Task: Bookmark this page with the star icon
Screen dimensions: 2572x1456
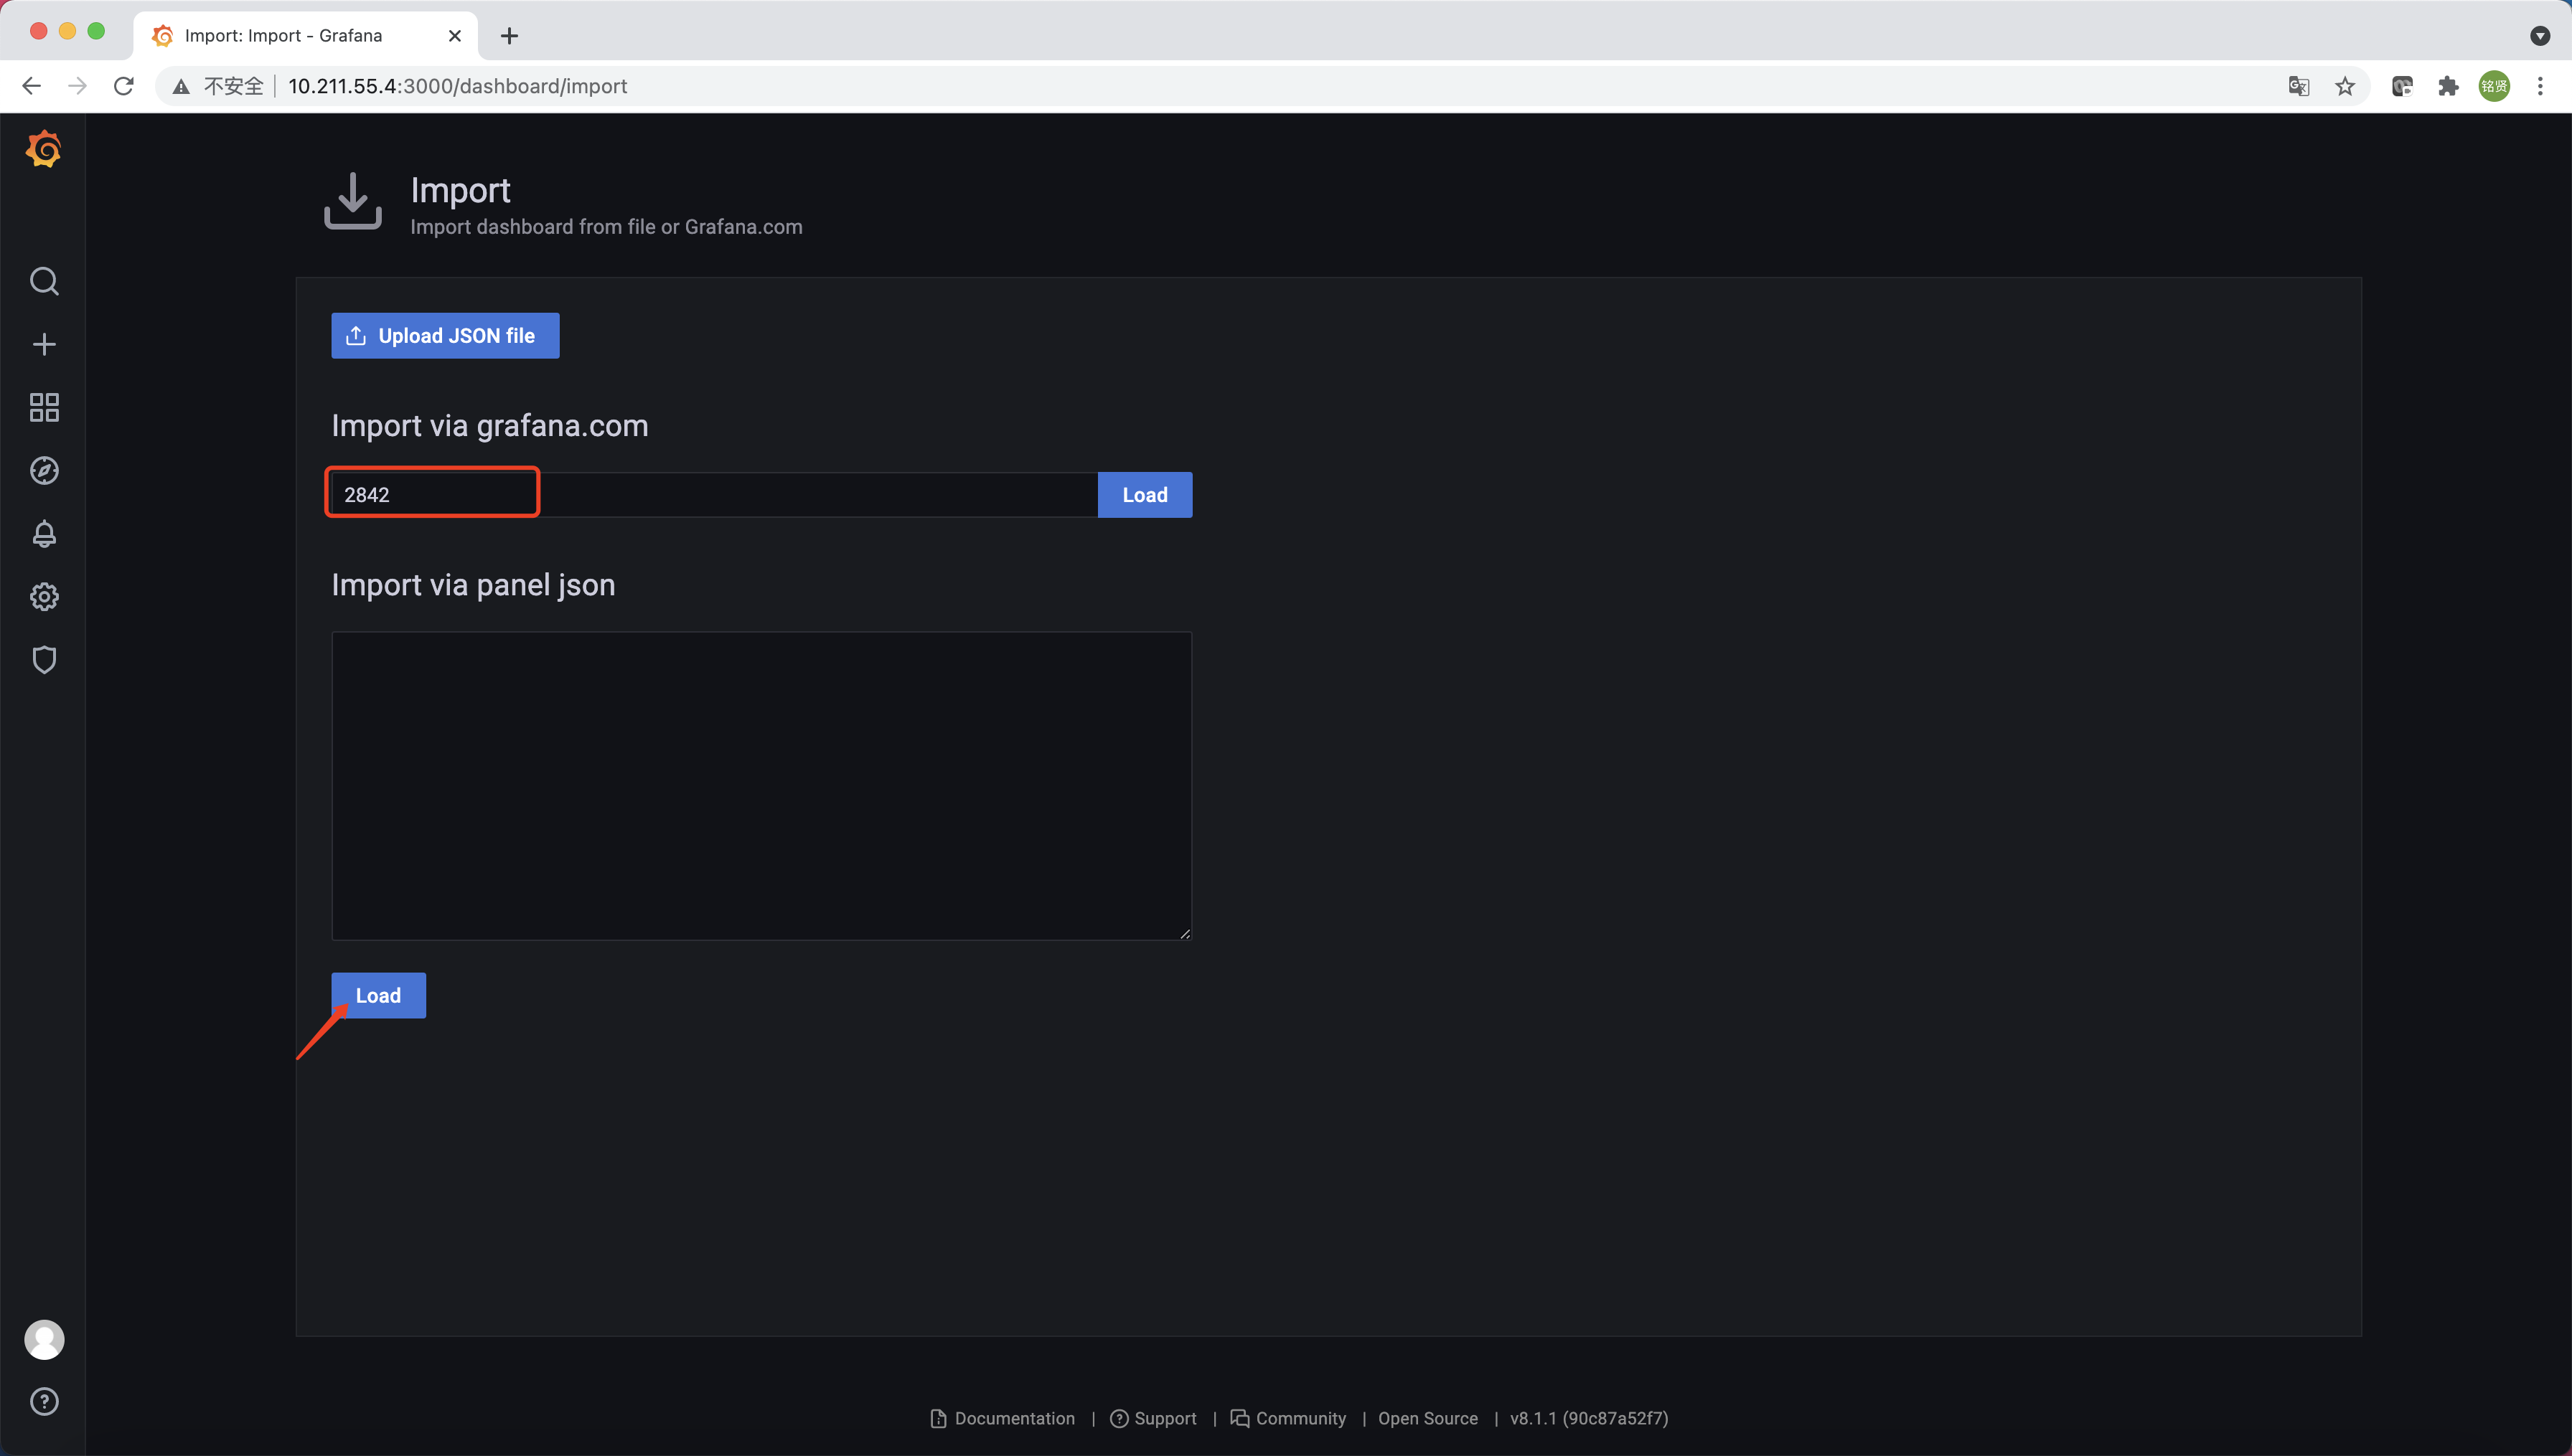Action: [x=2345, y=87]
